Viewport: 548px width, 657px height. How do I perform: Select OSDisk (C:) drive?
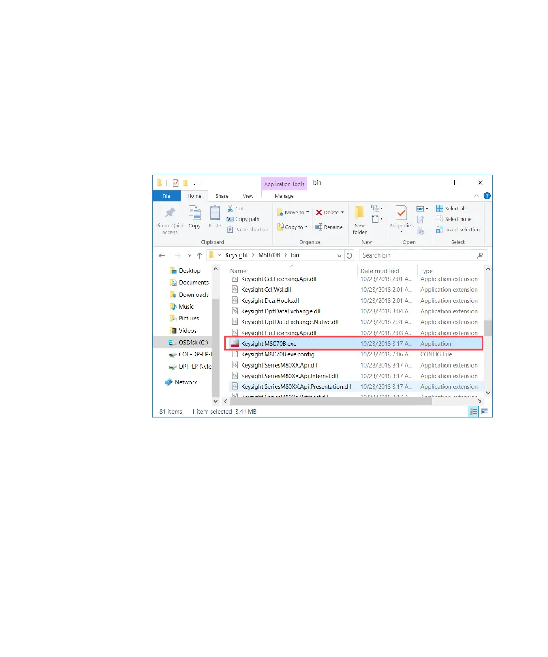coord(187,342)
